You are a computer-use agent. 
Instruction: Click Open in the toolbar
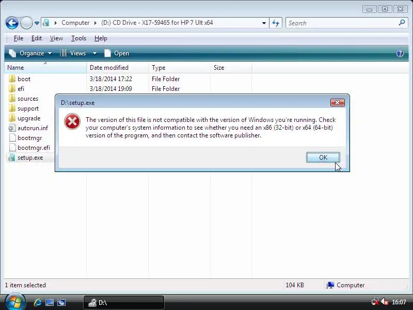point(117,53)
